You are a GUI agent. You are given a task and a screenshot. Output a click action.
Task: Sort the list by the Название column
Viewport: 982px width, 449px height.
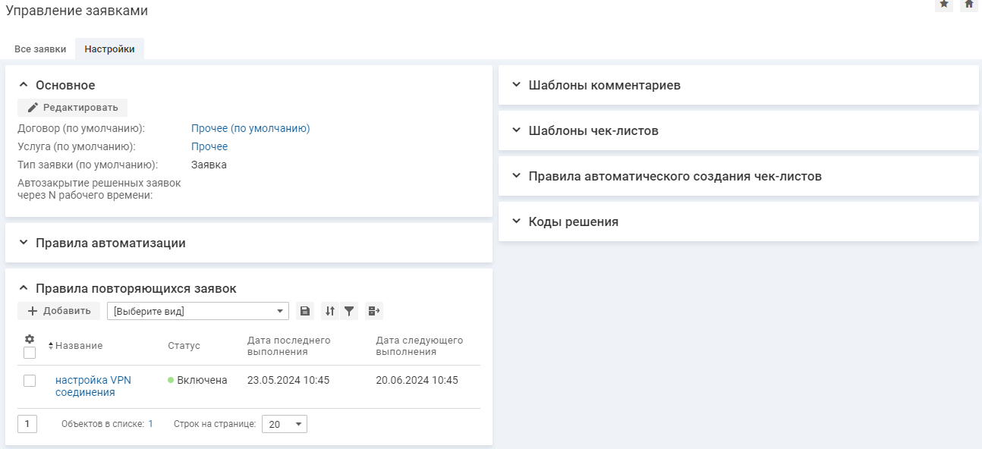click(78, 346)
